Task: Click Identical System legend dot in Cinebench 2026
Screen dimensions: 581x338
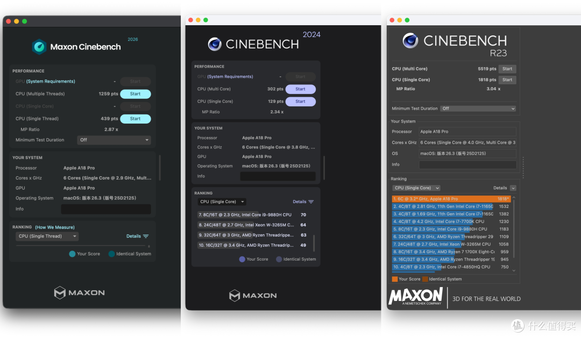Action: [x=111, y=254]
